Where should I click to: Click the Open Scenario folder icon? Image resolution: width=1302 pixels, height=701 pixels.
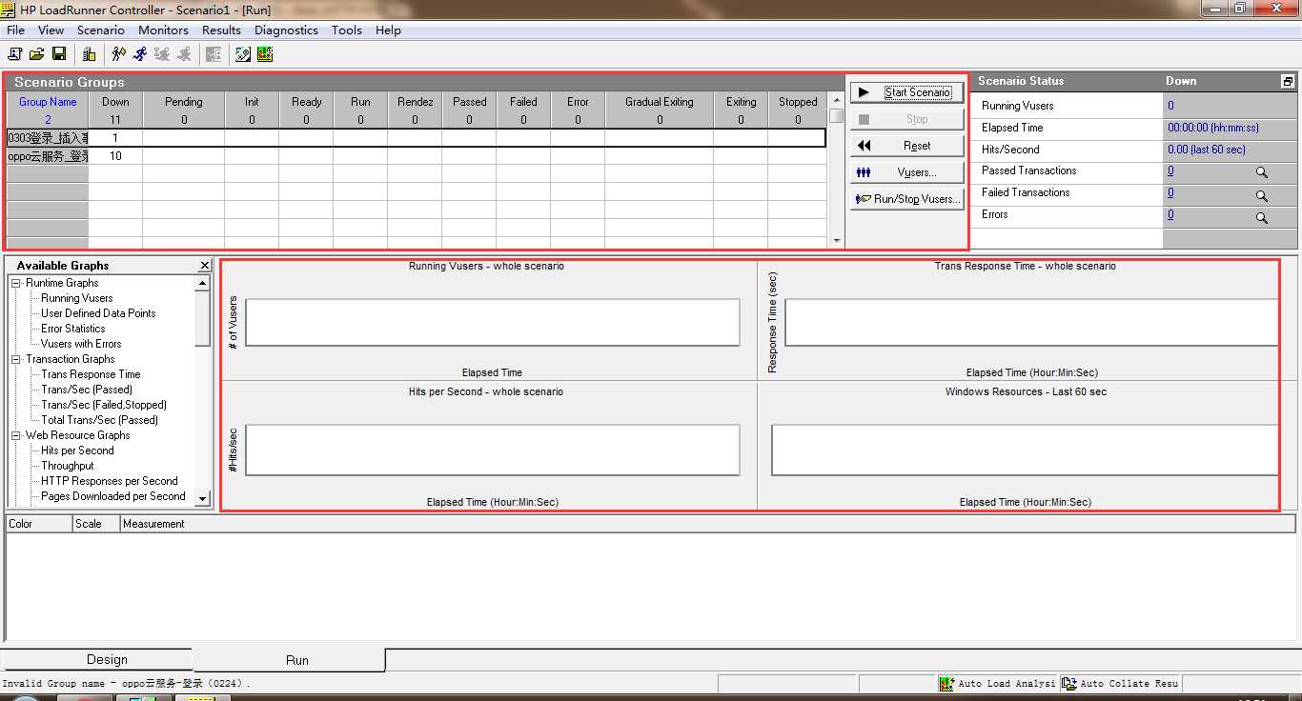click(x=37, y=54)
